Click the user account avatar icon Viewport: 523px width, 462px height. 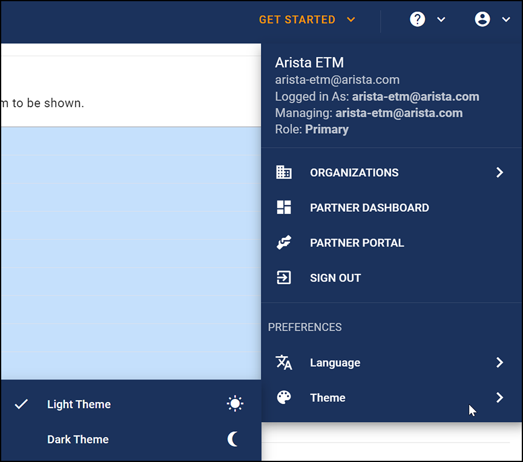pos(482,19)
